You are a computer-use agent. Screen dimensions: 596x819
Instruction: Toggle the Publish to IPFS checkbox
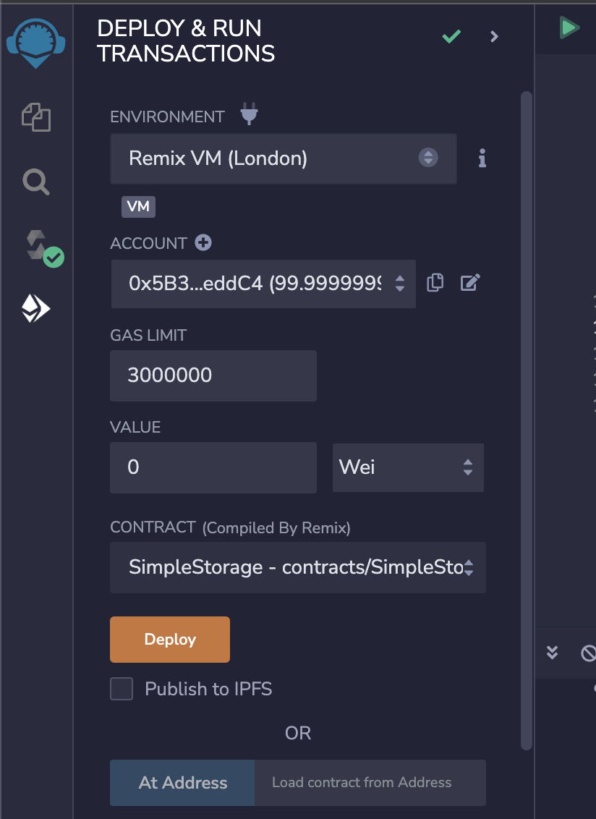point(122,689)
